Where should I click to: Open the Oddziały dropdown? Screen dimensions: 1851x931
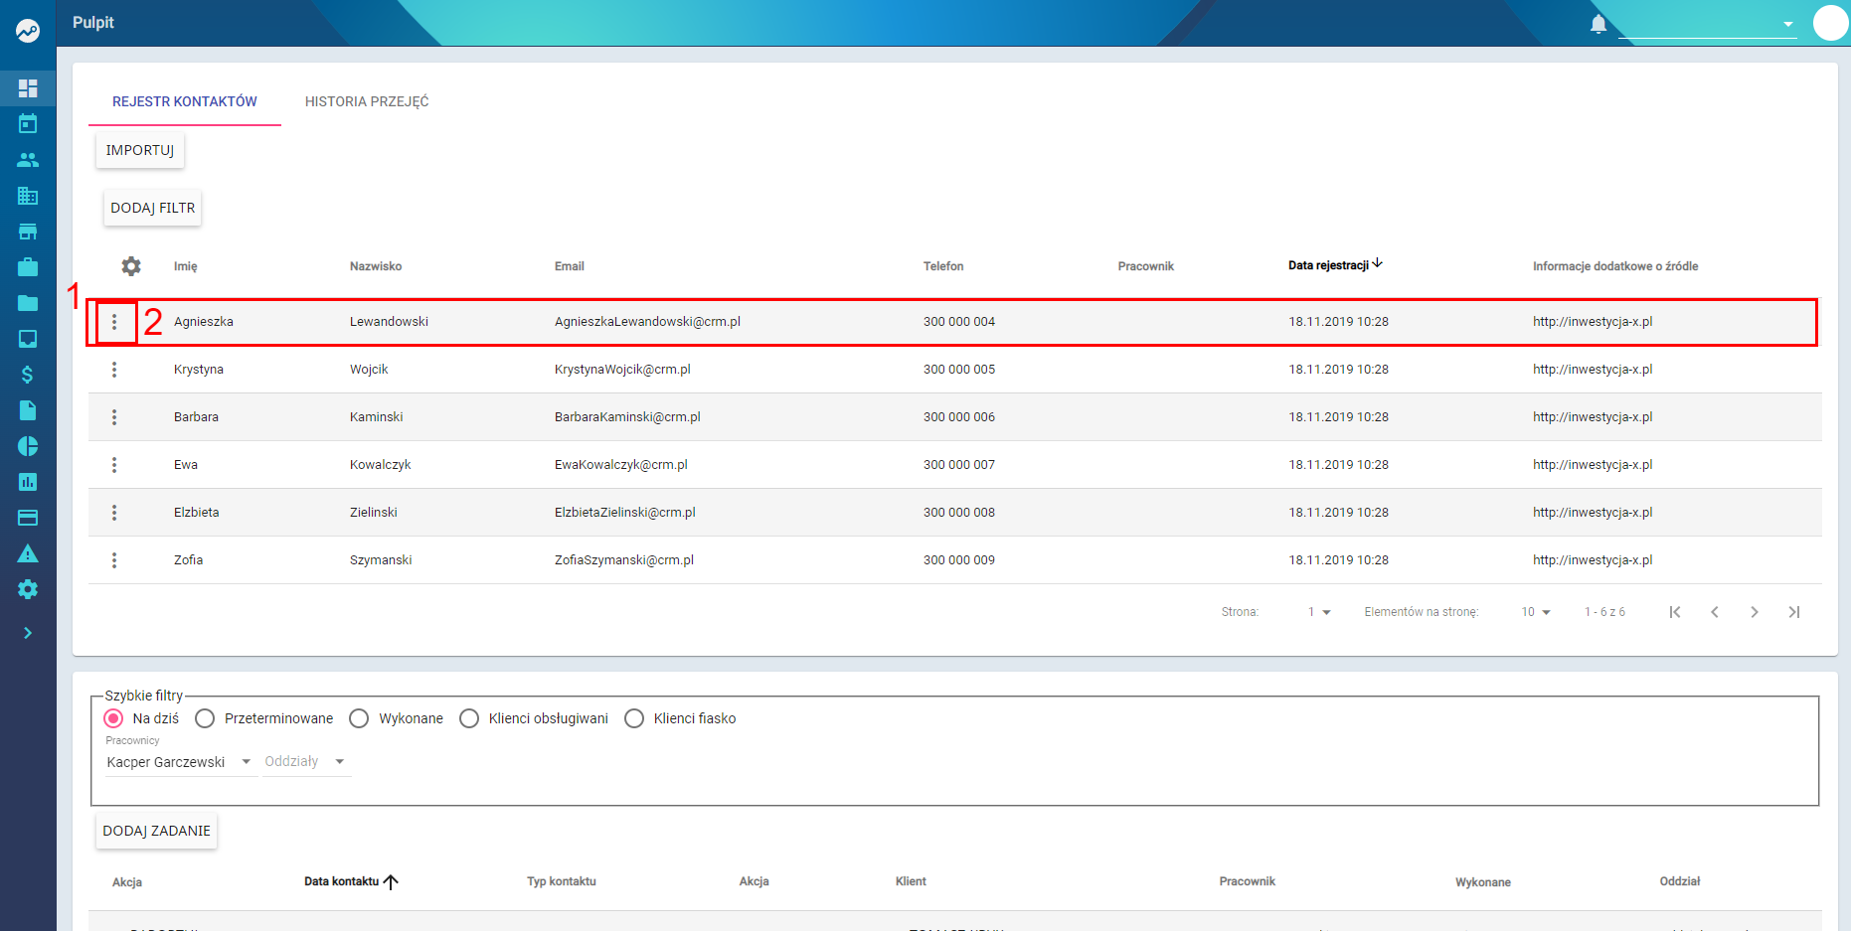click(305, 762)
